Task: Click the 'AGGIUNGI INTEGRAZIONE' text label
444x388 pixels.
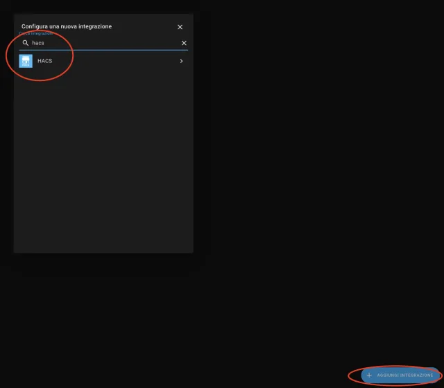Action: point(405,376)
